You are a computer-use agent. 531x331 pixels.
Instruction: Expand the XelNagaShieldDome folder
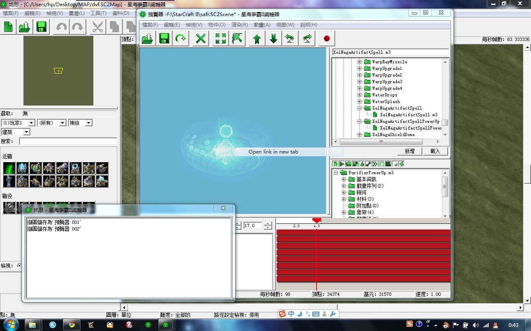click(360, 134)
